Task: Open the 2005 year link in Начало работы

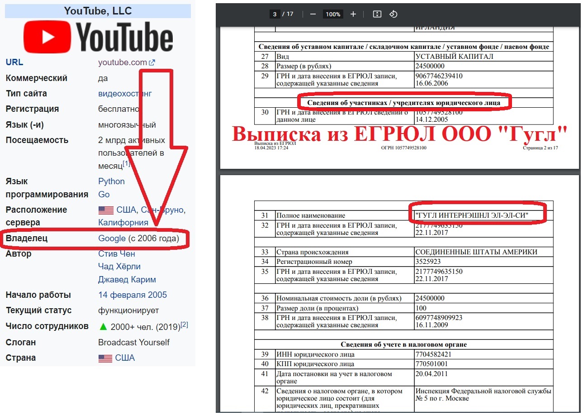Action: click(157, 295)
